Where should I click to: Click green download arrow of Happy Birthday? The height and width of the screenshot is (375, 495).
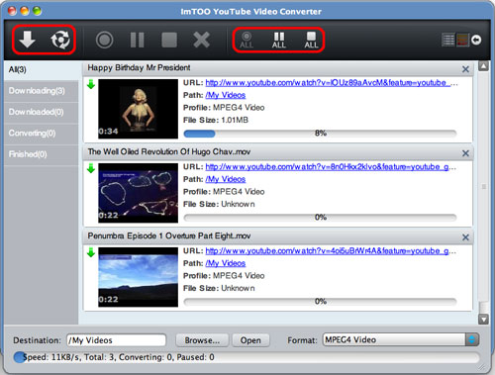point(91,84)
